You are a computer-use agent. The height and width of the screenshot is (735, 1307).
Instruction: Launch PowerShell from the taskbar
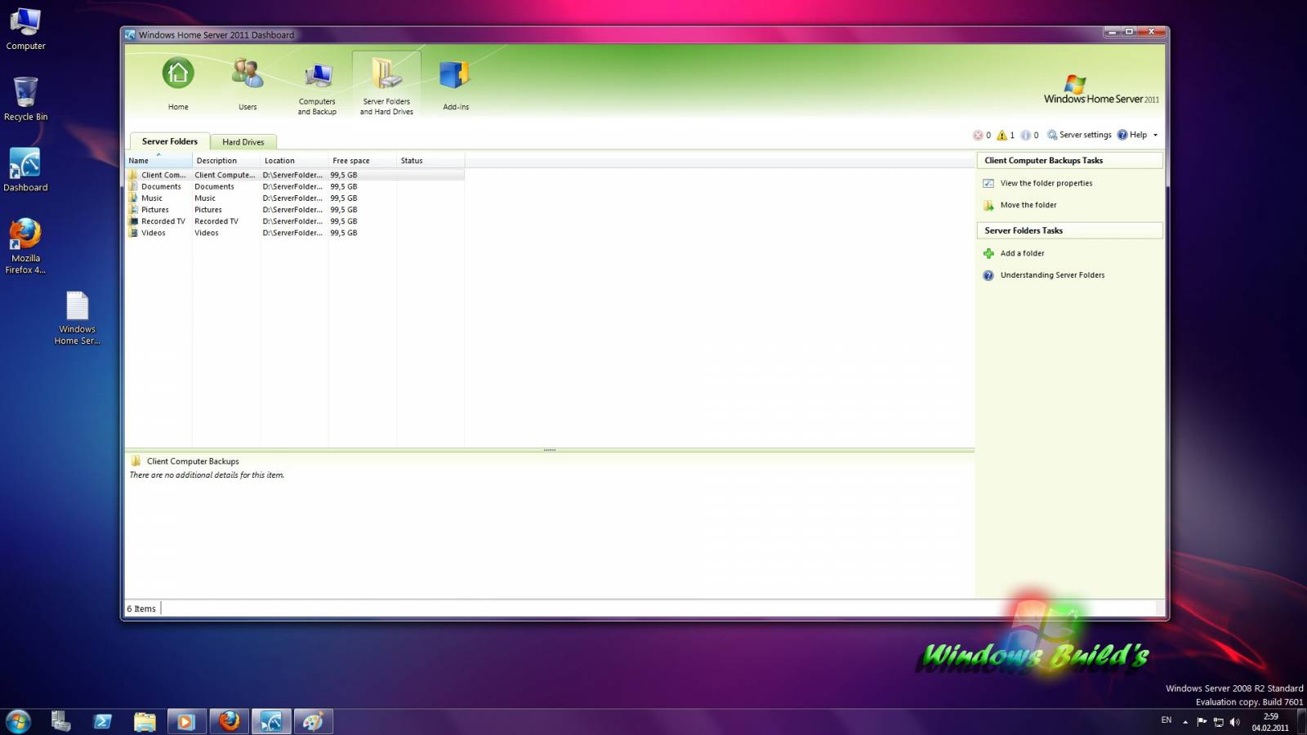click(x=102, y=721)
